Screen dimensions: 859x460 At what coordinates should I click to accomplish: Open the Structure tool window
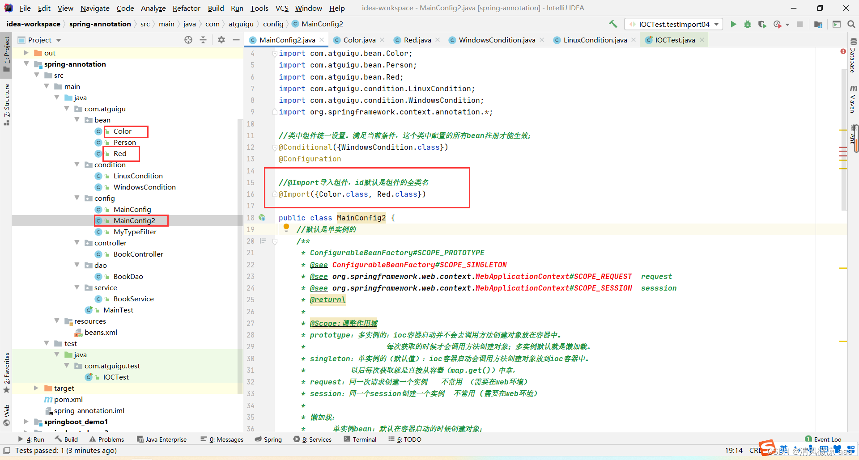point(6,104)
